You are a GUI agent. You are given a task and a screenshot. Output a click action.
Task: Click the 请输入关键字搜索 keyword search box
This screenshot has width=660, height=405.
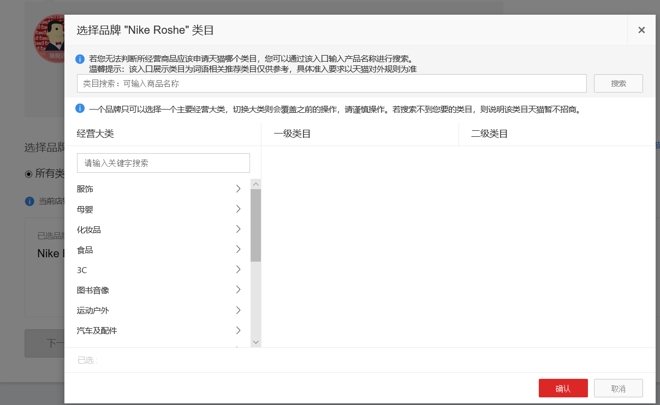point(163,162)
